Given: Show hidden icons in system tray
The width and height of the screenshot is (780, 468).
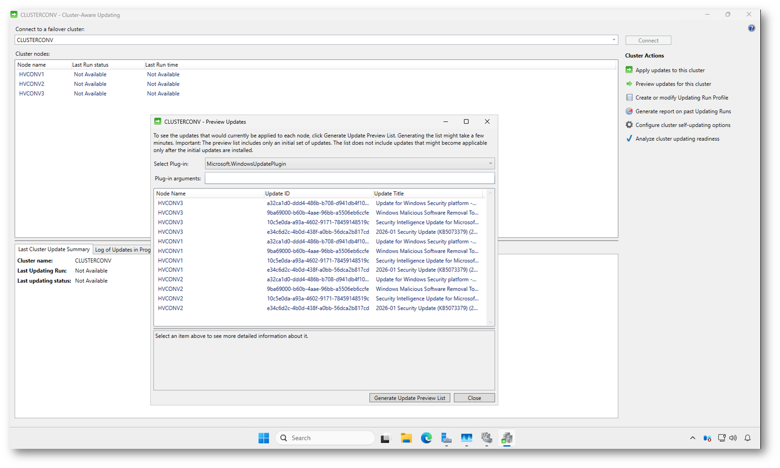Looking at the screenshot, I should click(692, 438).
